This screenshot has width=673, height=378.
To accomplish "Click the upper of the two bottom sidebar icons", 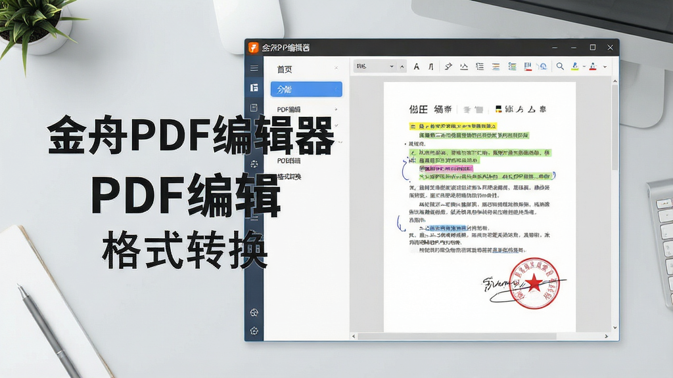I will click(x=254, y=312).
